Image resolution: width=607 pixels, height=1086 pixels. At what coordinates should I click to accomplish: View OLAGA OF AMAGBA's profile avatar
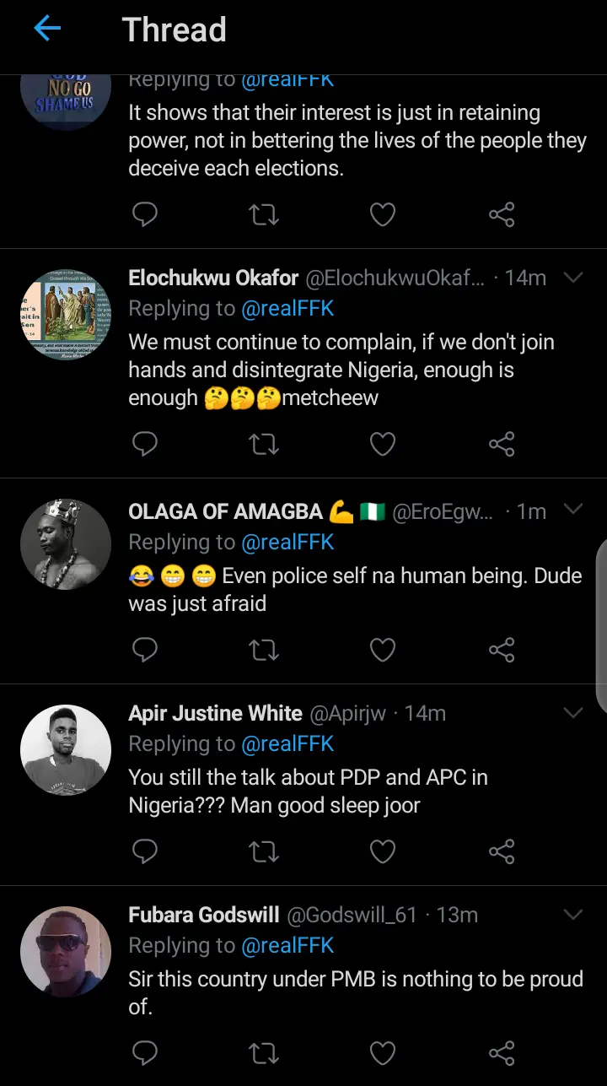click(x=66, y=543)
